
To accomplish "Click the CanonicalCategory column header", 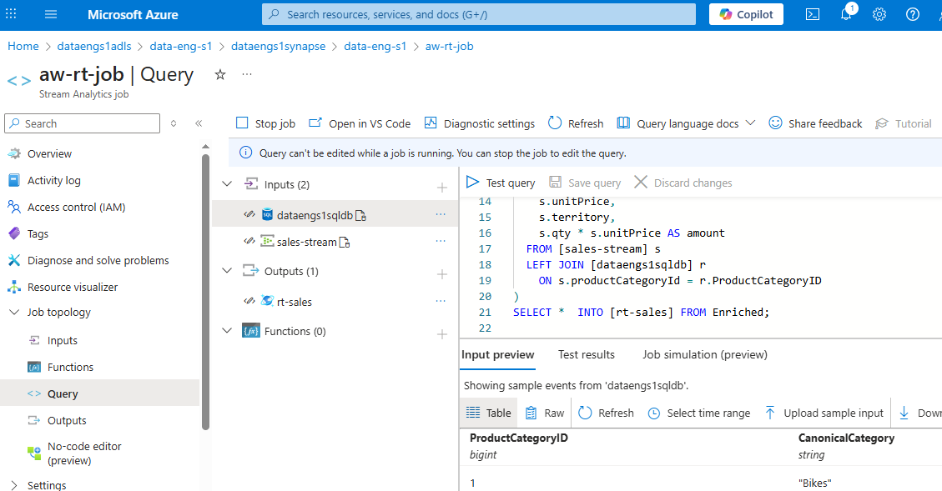I will [846, 438].
